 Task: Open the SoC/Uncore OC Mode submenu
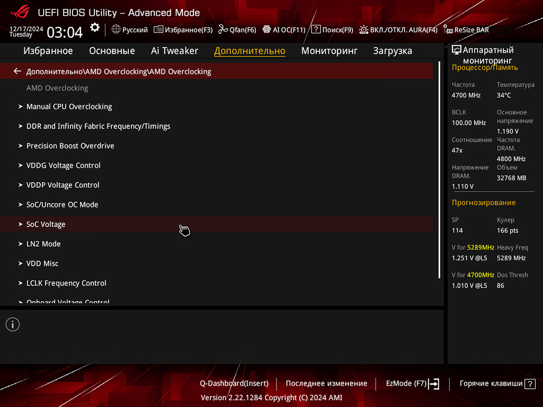pos(216,204)
